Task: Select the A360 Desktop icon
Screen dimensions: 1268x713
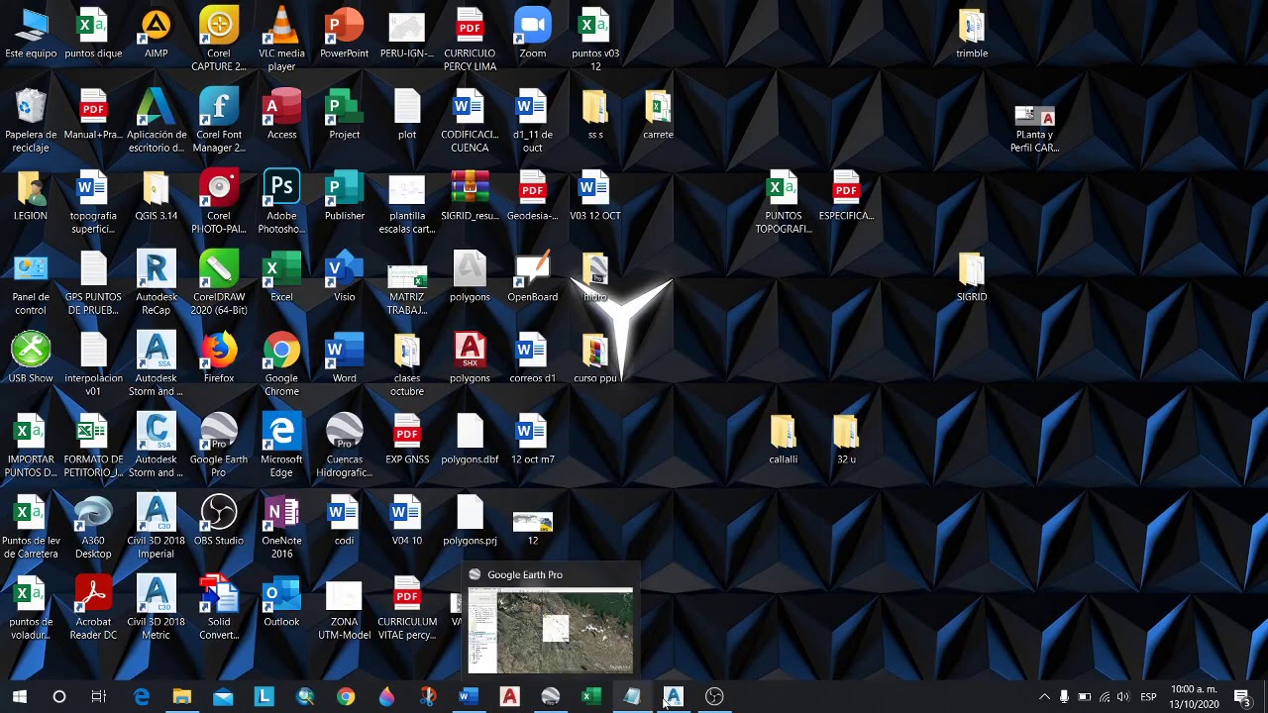Action: coord(93,527)
